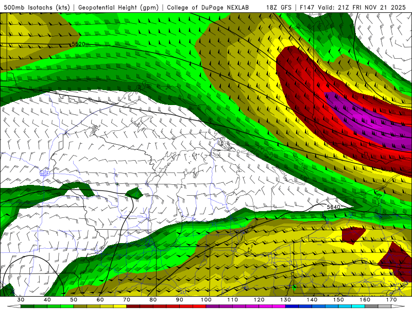Click the 40 value on the color scale
The width and height of the screenshot is (412, 309).
[47, 300]
